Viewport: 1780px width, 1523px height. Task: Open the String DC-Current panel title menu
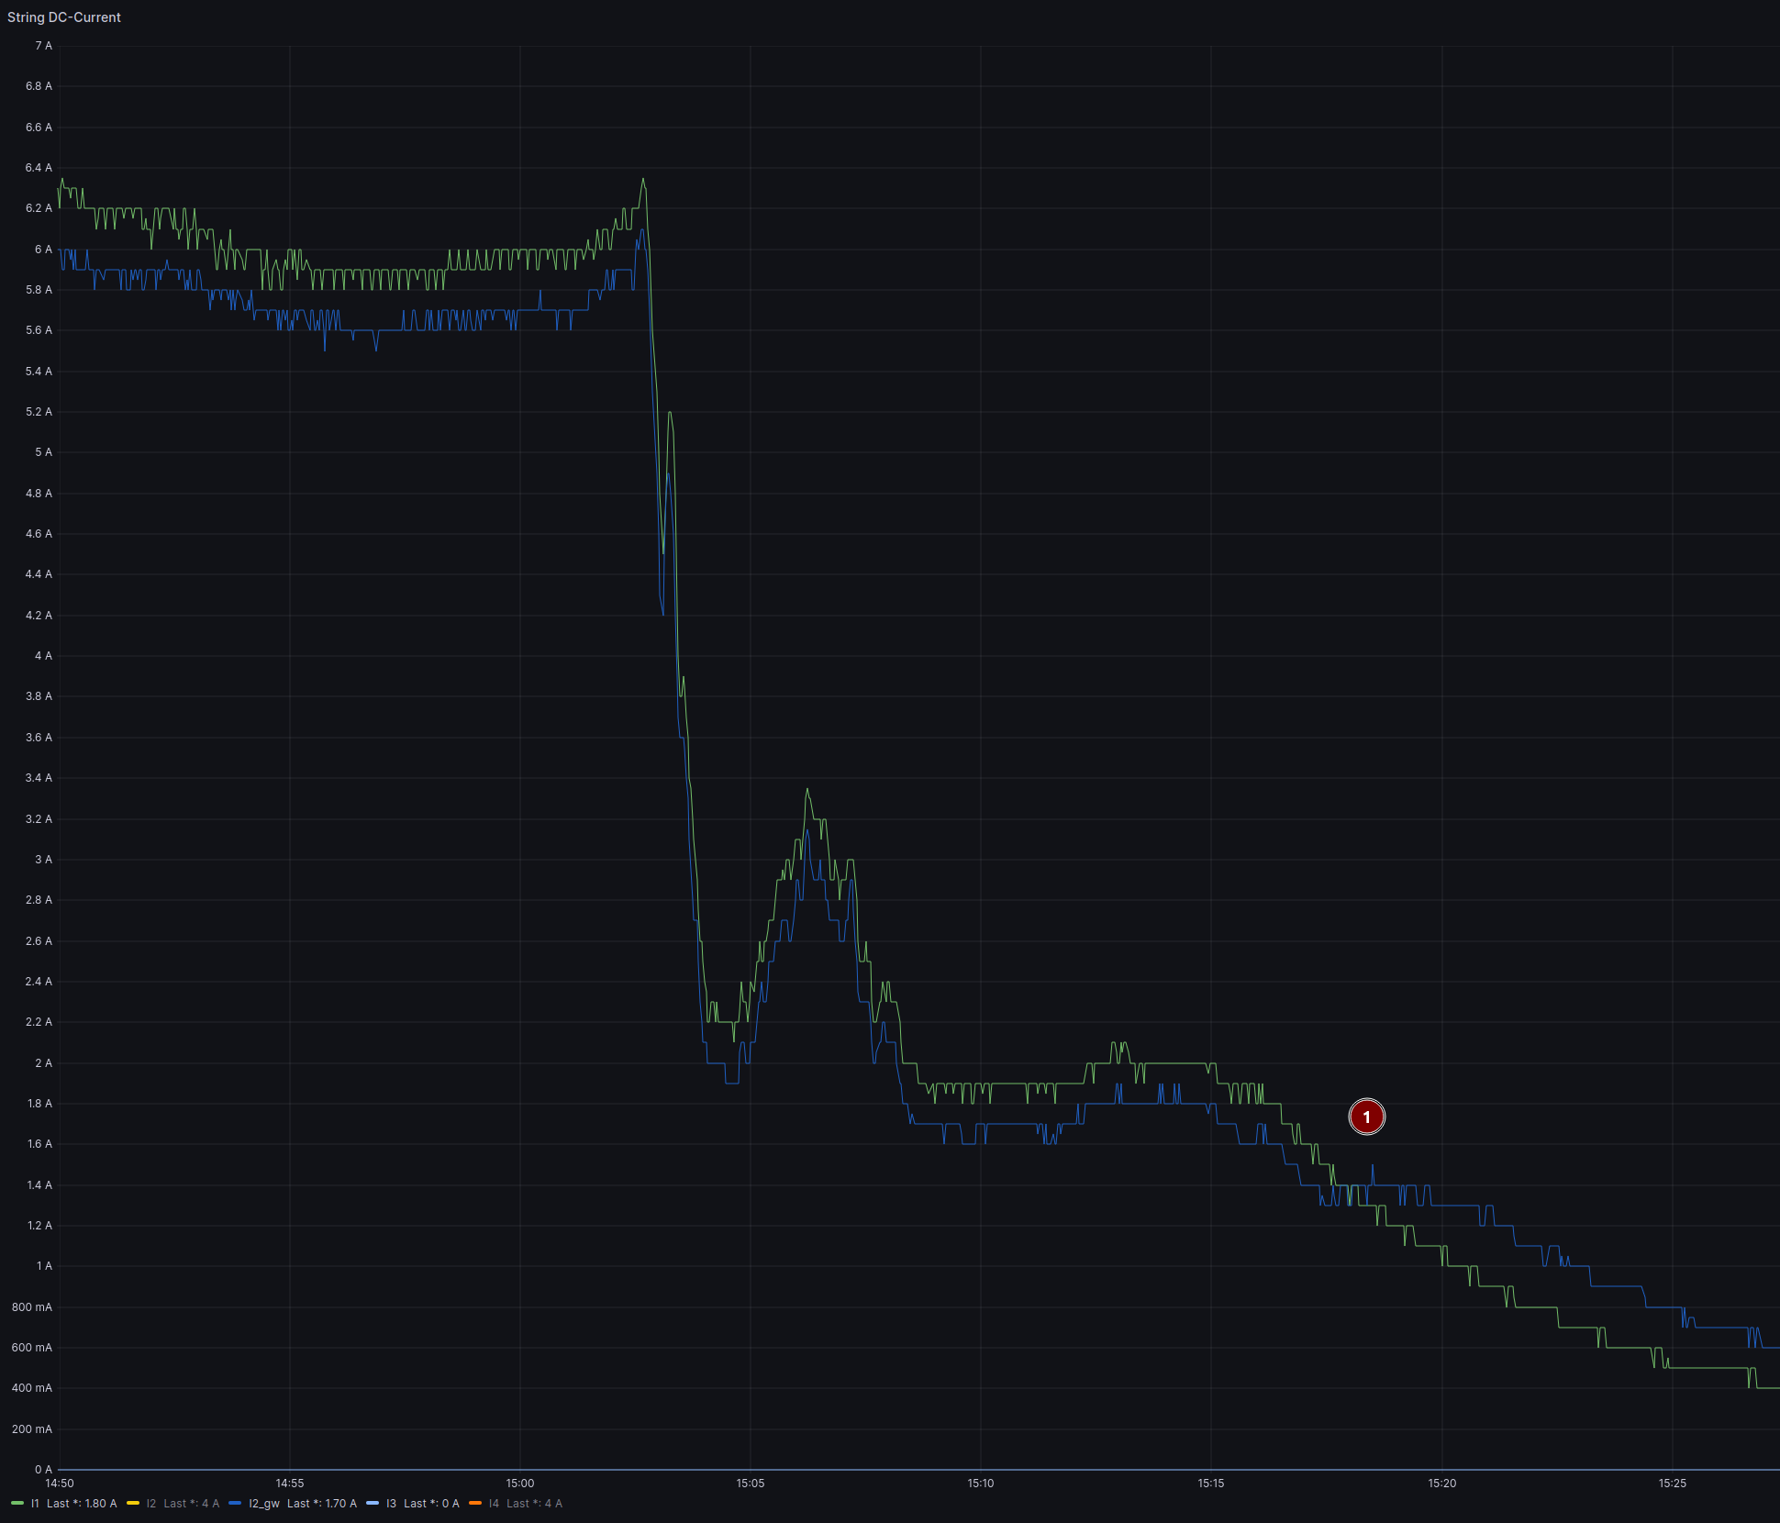(x=64, y=17)
